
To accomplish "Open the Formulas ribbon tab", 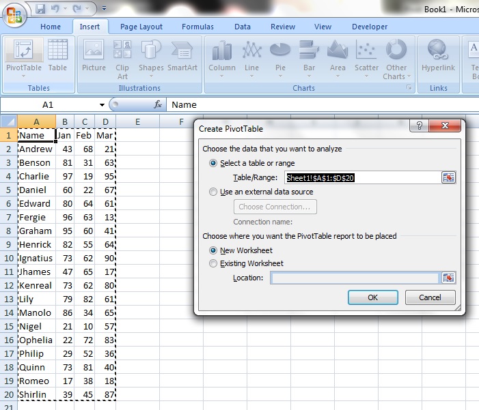I will coord(197,27).
